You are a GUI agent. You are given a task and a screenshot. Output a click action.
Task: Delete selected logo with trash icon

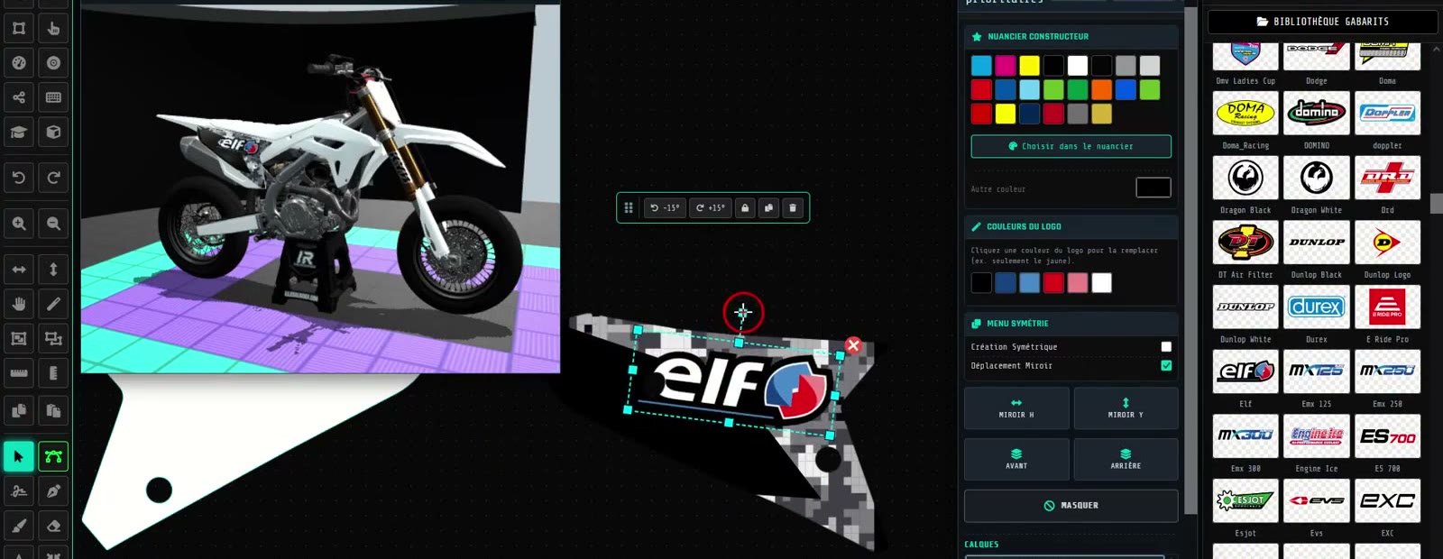pyautogui.click(x=793, y=207)
